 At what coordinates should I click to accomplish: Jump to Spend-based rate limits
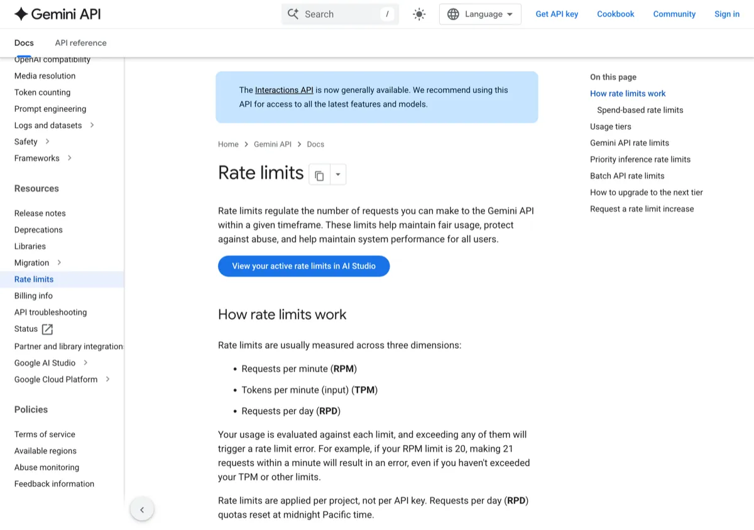pos(640,110)
